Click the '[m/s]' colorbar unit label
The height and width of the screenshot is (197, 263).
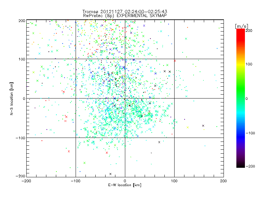coord(242,26)
